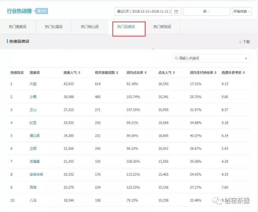Select search popularity value 42,633
The width and height of the screenshot is (258, 212).
69,84
